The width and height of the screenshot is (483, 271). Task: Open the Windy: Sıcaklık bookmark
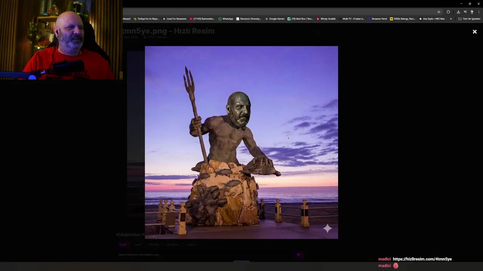[x=326, y=19]
